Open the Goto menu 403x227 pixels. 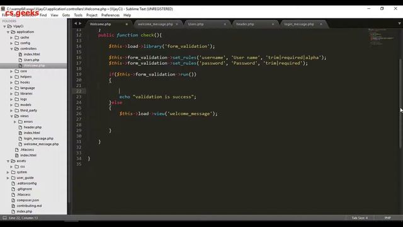(65, 15)
